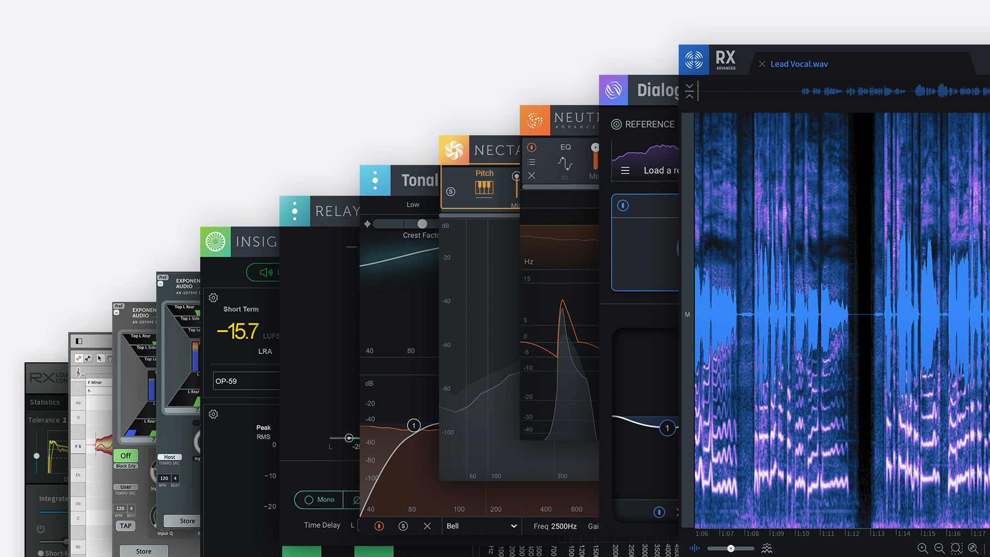Select the Pitch piano keys module in Nectar
The width and height of the screenshot is (990, 557).
[484, 188]
